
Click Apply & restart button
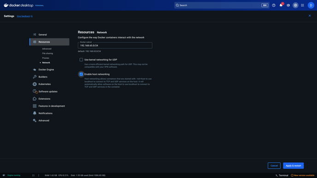point(294,166)
